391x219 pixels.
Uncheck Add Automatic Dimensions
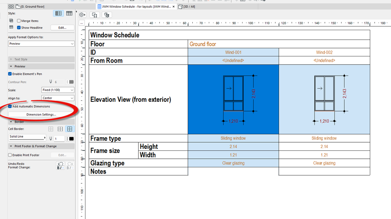10,106
